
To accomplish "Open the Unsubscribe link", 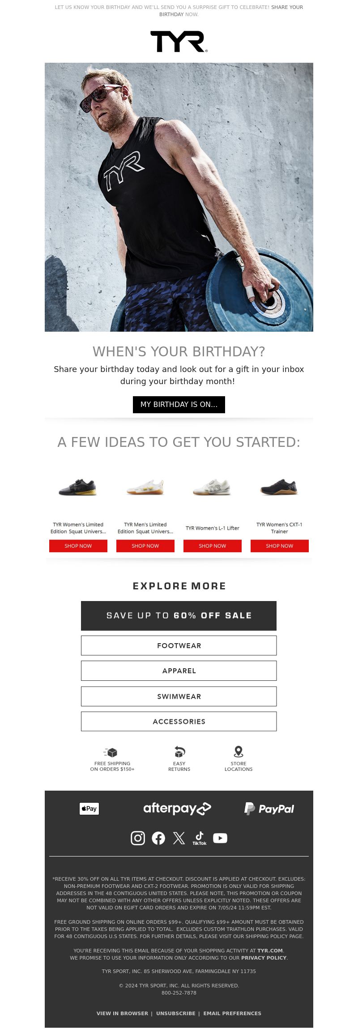I will click(x=176, y=1013).
